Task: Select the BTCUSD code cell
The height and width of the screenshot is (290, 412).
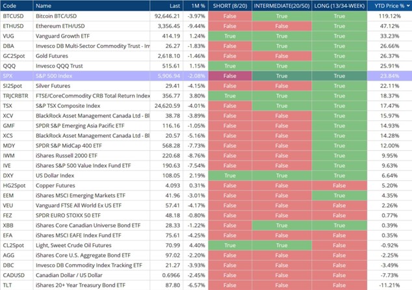Action: click(x=16, y=16)
